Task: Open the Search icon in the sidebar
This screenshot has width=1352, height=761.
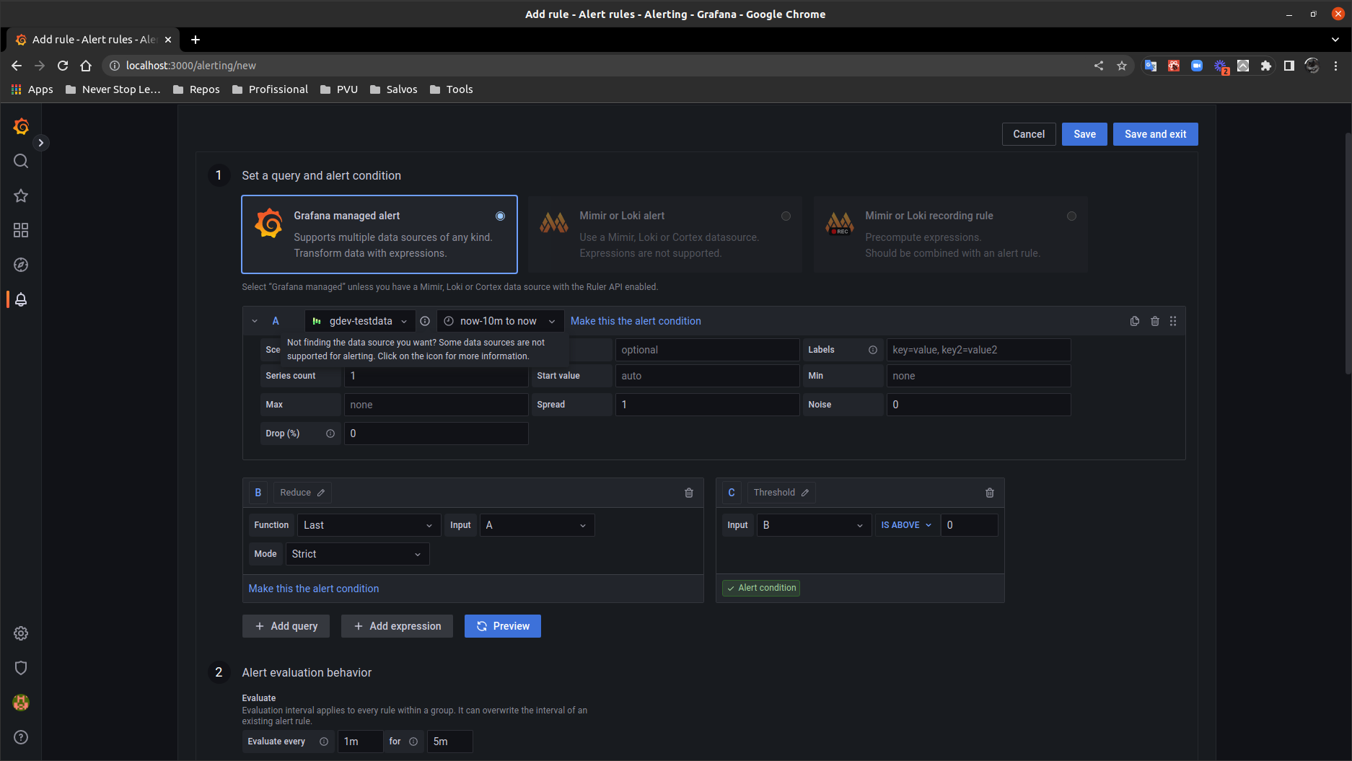Action: (x=20, y=161)
